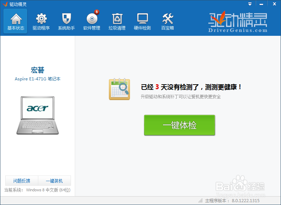Click the green 一键体检 checkup button

tap(179, 125)
